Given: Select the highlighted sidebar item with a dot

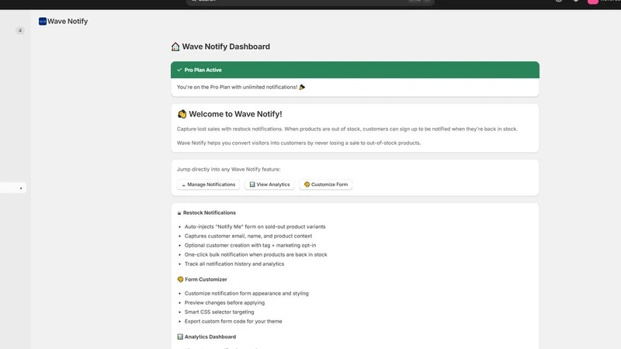Looking at the screenshot, I should pos(13,188).
